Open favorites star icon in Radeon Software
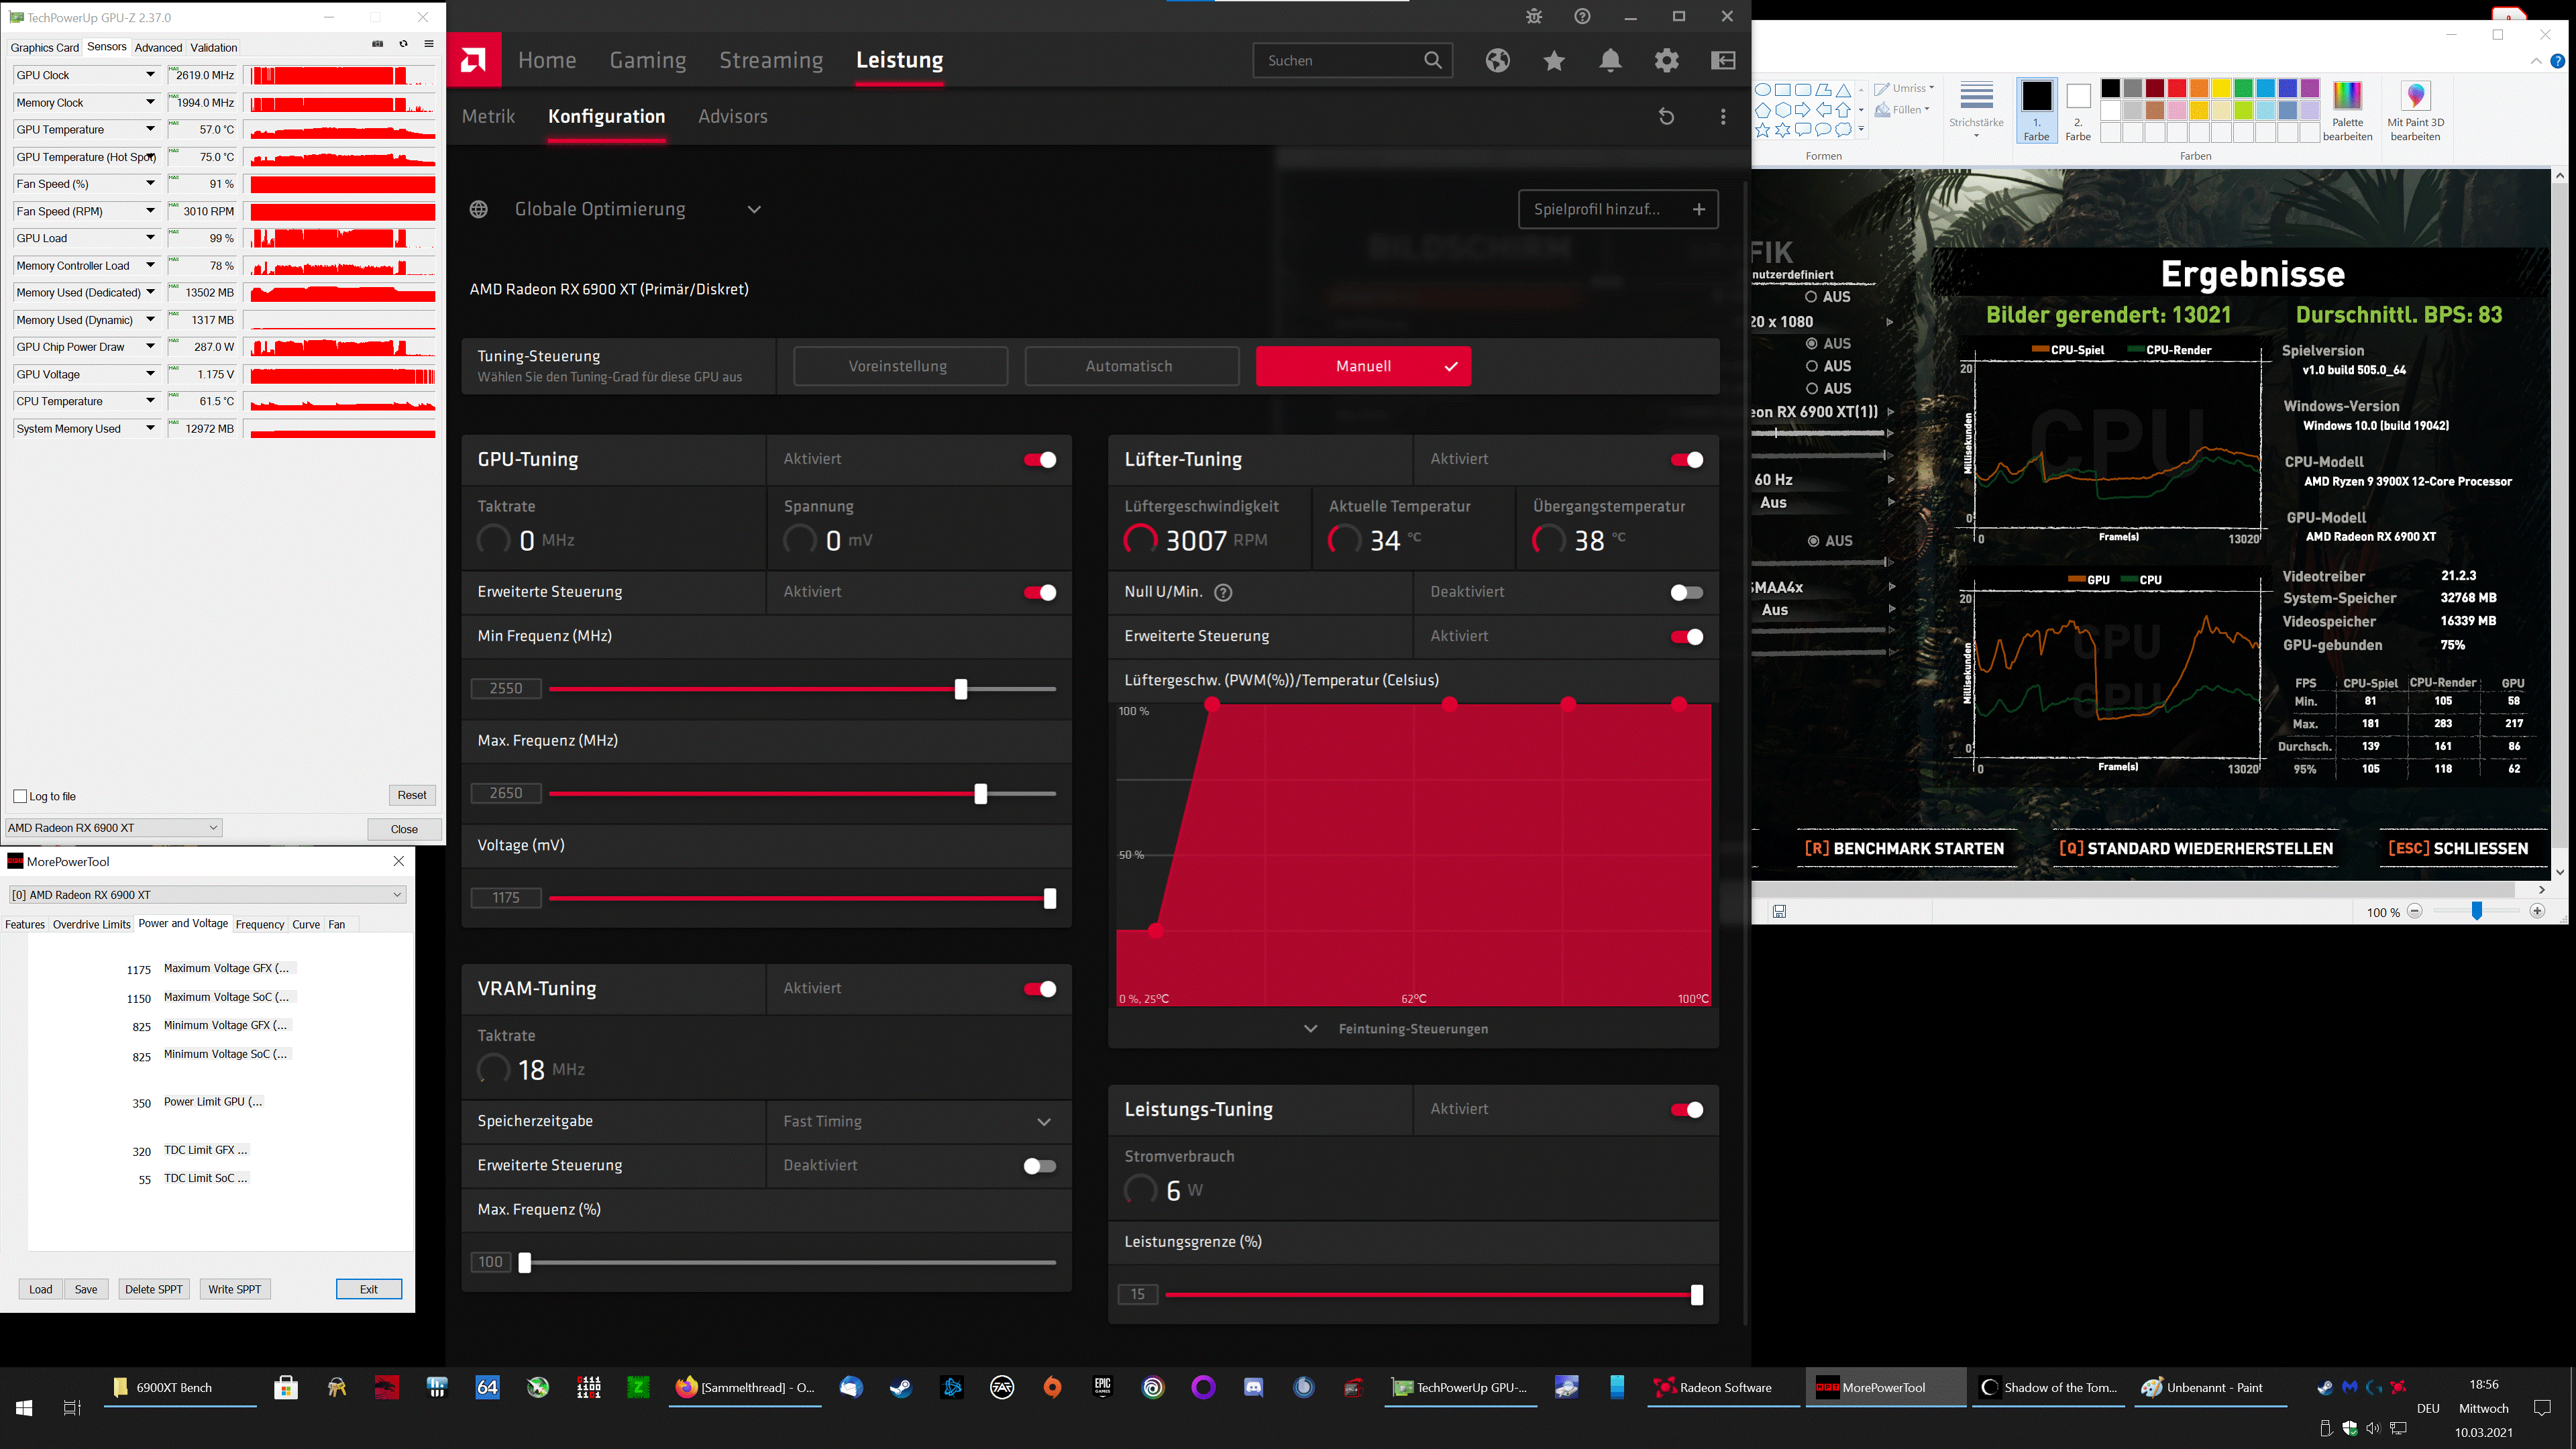The width and height of the screenshot is (2576, 1449). pos(1554,61)
